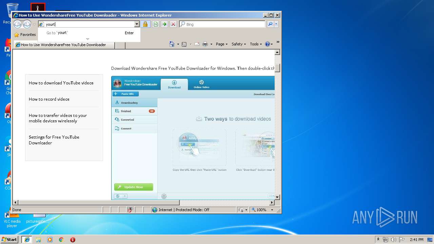Click the Paste URL button
Viewport: 434px width, 244px height.
pos(125,94)
